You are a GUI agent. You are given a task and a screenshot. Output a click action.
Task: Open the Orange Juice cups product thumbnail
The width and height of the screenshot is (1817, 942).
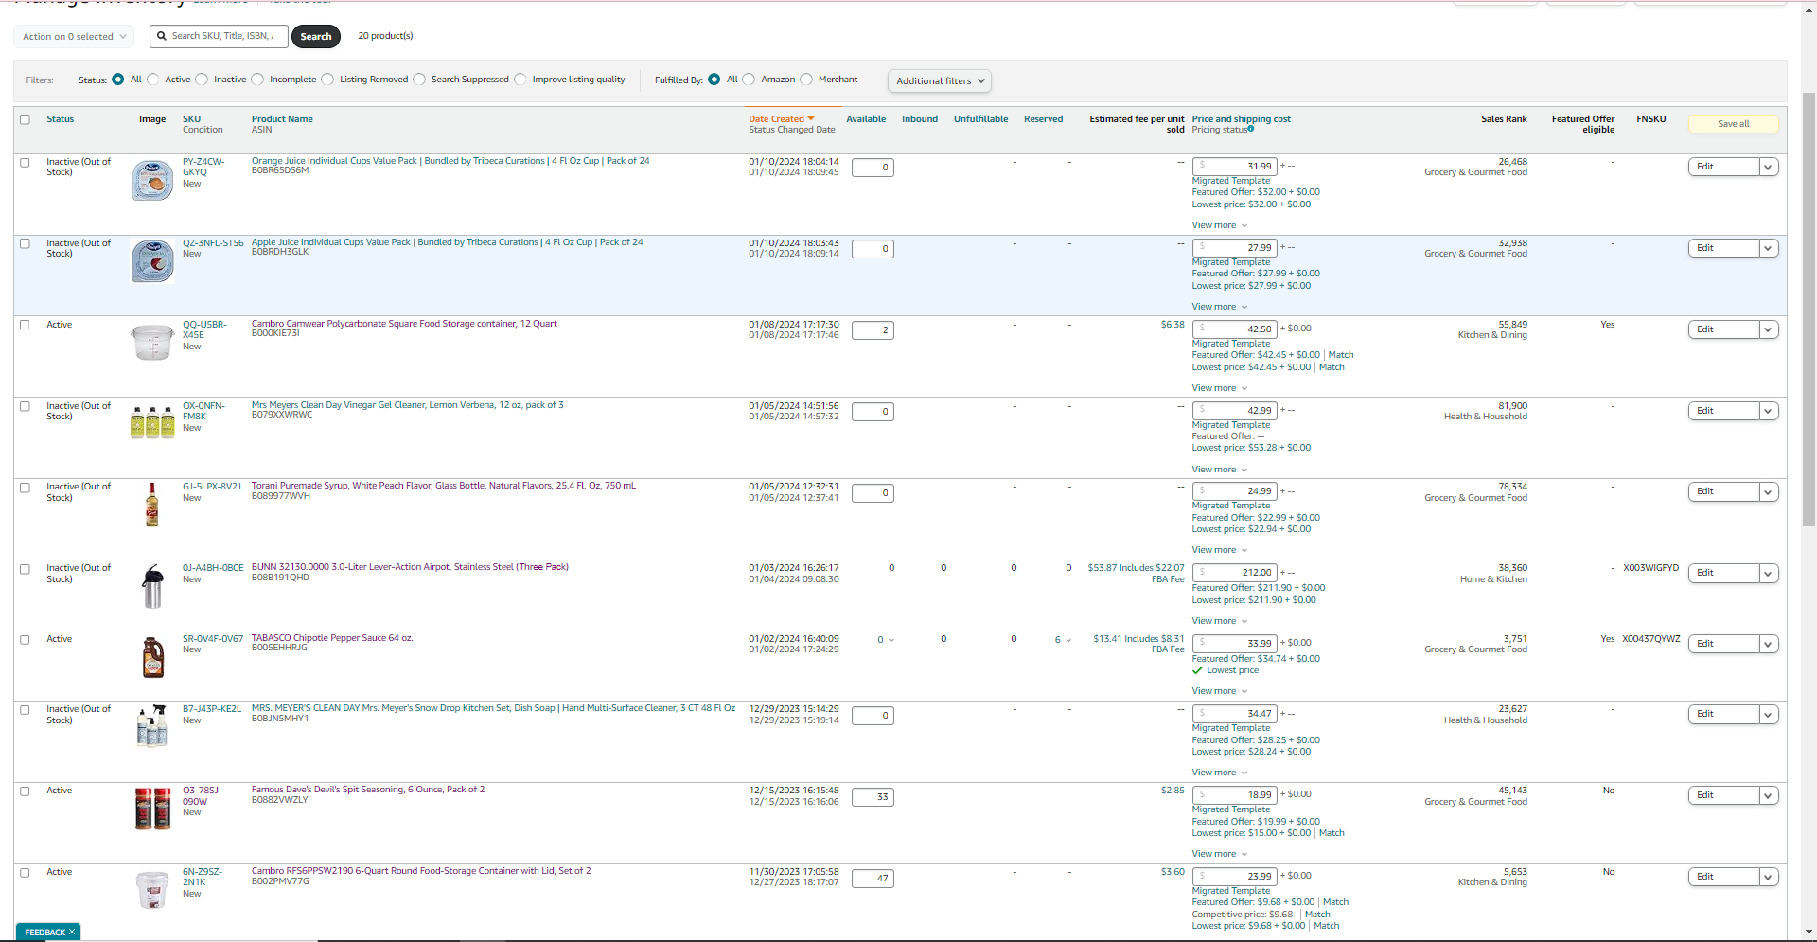152,180
